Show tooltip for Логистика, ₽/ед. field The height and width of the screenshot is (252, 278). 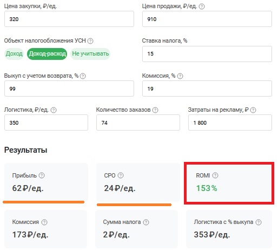click(x=54, y=110)
